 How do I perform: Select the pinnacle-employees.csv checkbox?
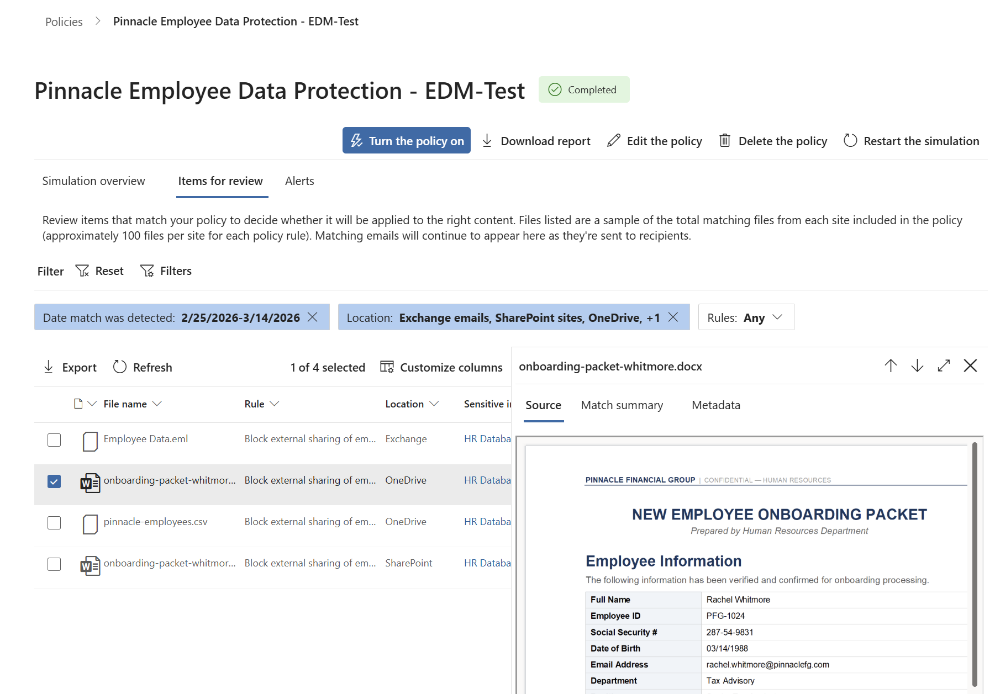click(x=54, y=523)
